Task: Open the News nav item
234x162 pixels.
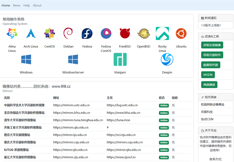Action: pos(17,6)
